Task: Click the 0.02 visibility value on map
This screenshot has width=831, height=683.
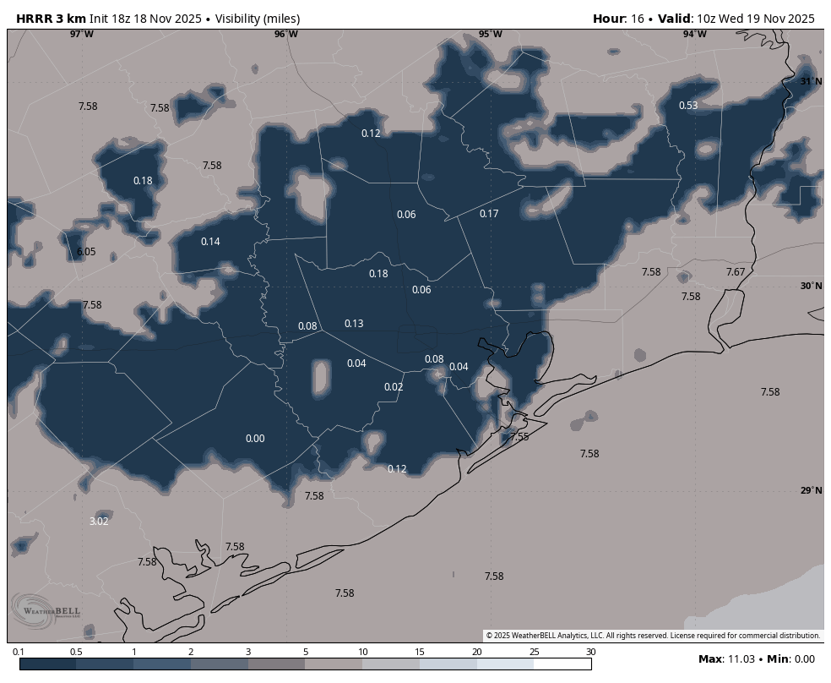Action: [394, 387]
